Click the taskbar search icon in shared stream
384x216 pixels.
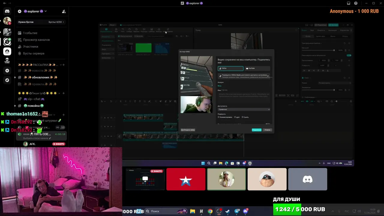[209, 163]
